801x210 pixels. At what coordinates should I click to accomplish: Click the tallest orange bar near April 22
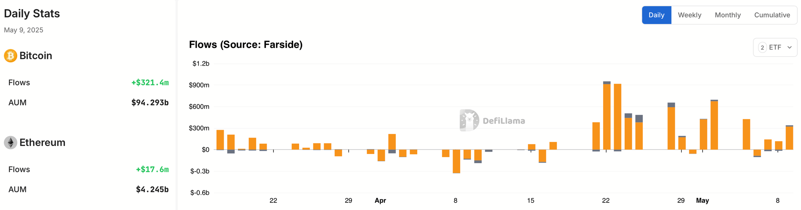click(x=607, y=117)
